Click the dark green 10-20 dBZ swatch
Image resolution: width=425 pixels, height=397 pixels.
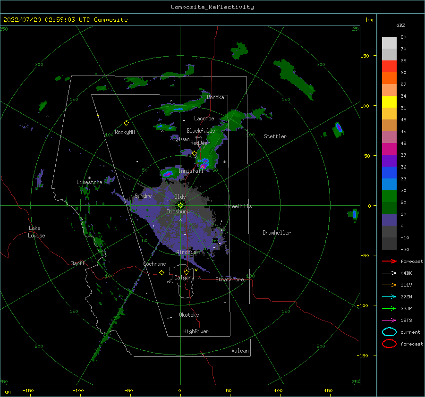[x=389, y=208]
